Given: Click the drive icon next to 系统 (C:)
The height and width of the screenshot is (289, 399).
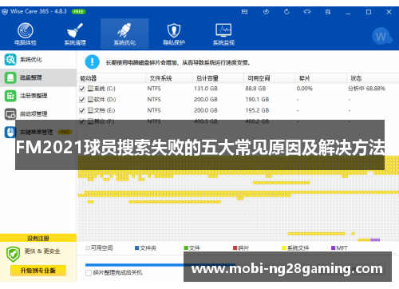Looking at the screenshot, I should click(91, 89).
